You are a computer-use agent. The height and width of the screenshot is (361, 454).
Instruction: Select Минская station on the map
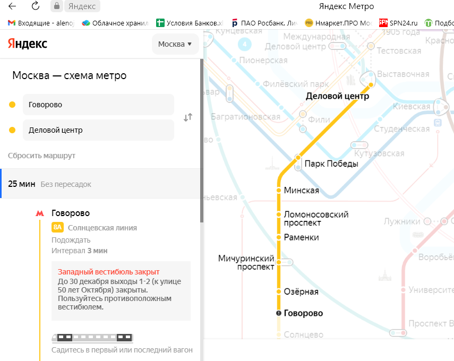(x=301, y=190)
